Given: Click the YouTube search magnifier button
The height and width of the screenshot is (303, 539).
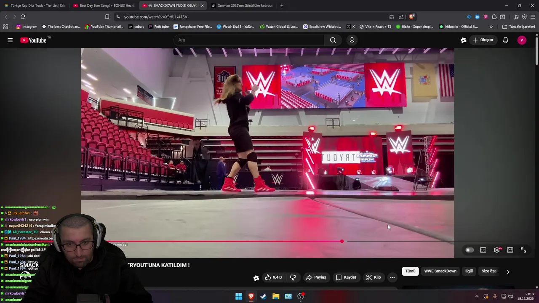Looking at the screenshot, I should pos(333,40).
